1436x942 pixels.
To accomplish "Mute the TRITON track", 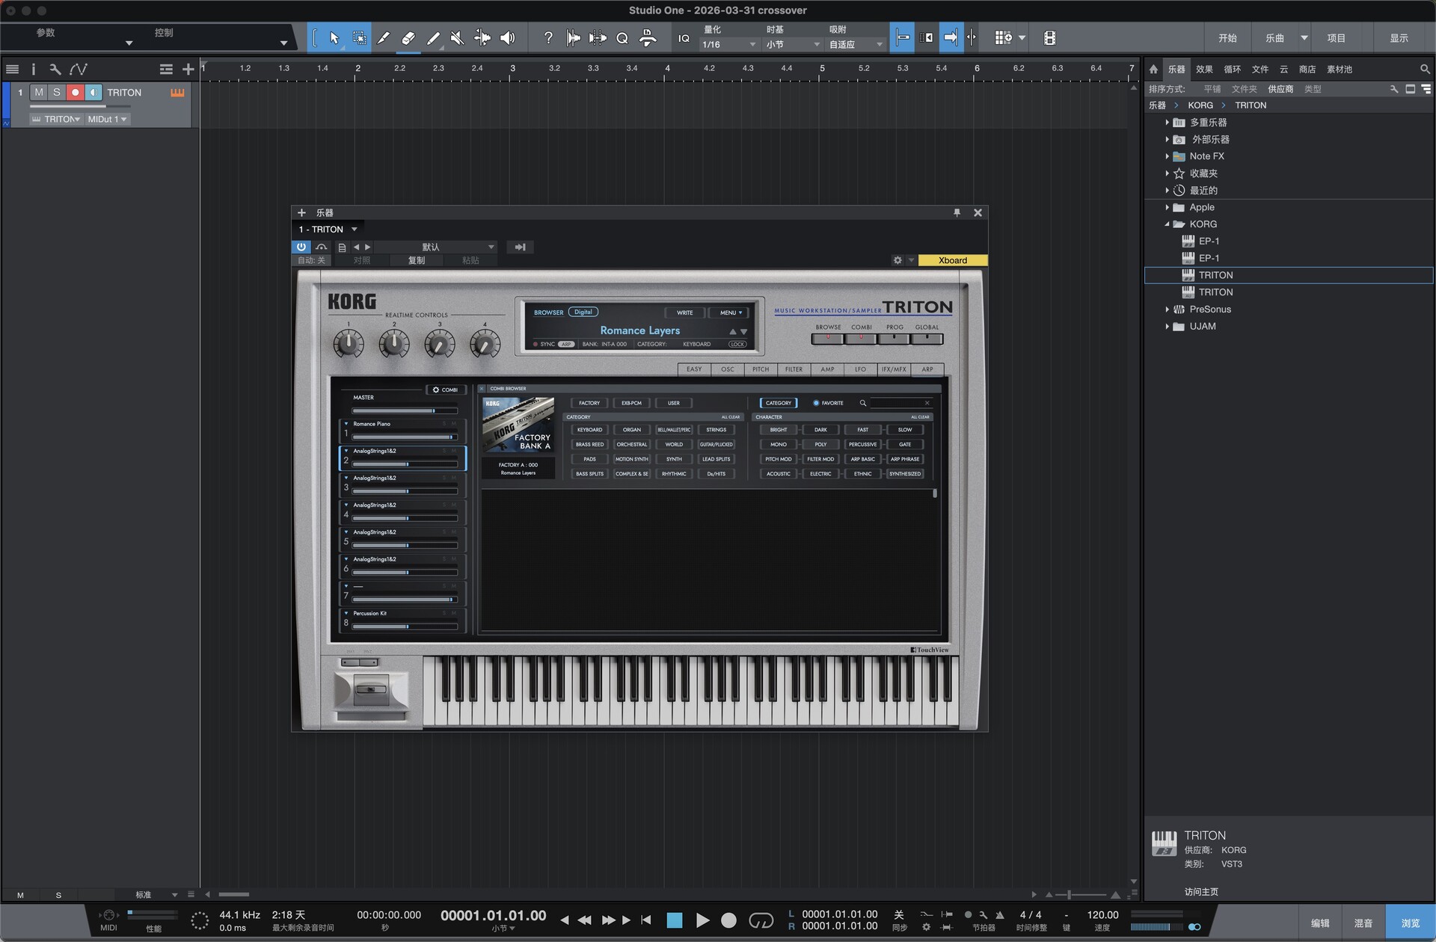I will [x=39, y=93].
